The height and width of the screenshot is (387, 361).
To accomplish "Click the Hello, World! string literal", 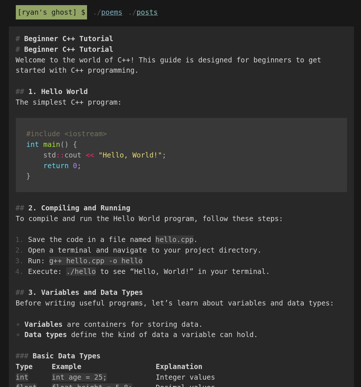I will [130, 155].
